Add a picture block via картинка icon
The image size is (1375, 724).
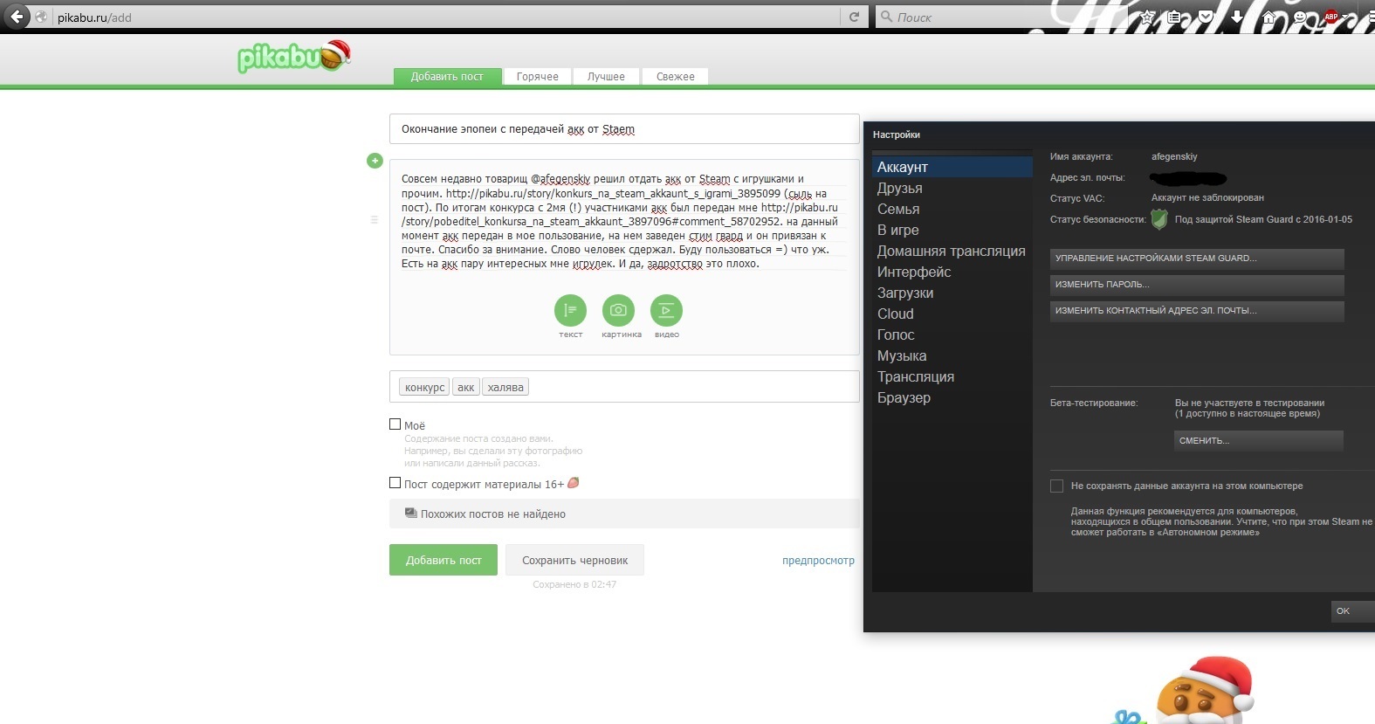point(618,310)
